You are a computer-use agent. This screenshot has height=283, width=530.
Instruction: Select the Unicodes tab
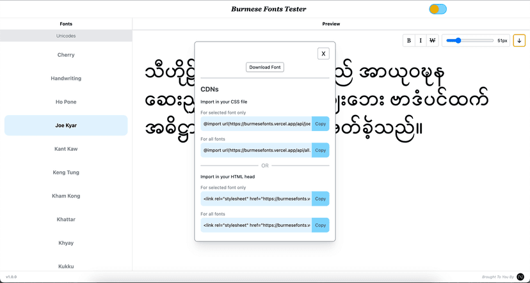point(66,36)
